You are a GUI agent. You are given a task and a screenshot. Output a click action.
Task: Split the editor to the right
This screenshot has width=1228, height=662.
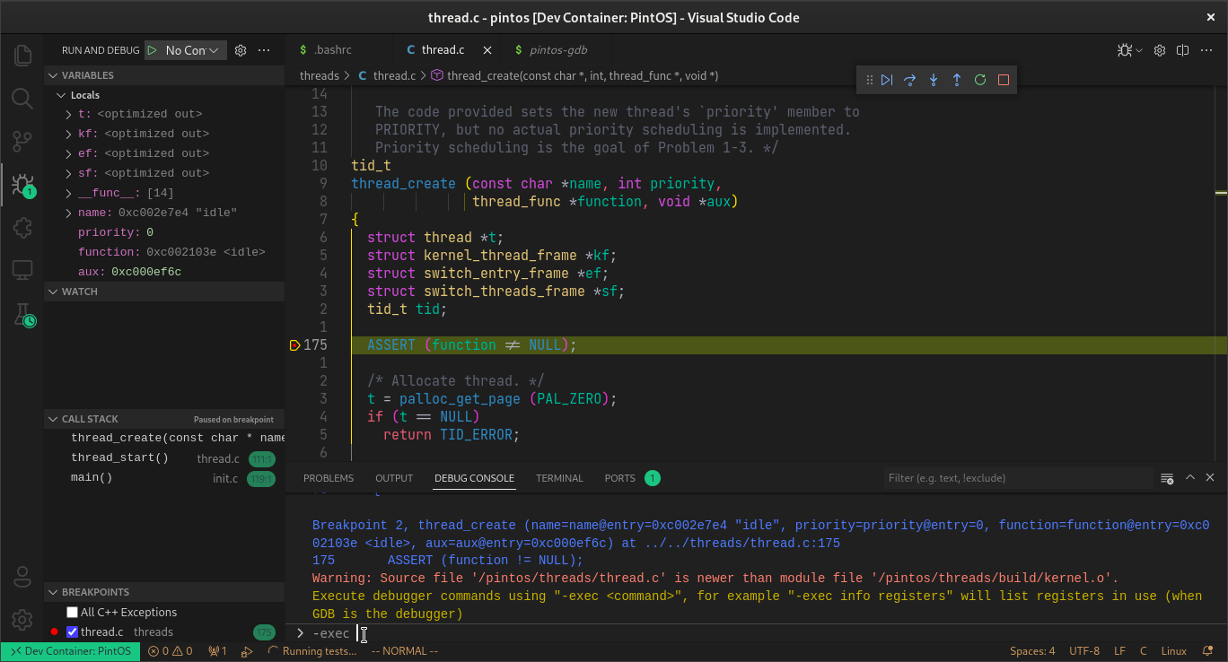click(1183, 50)
